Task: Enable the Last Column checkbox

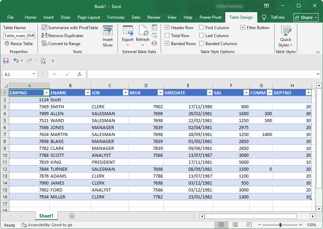Action: [x=201, y=35]
